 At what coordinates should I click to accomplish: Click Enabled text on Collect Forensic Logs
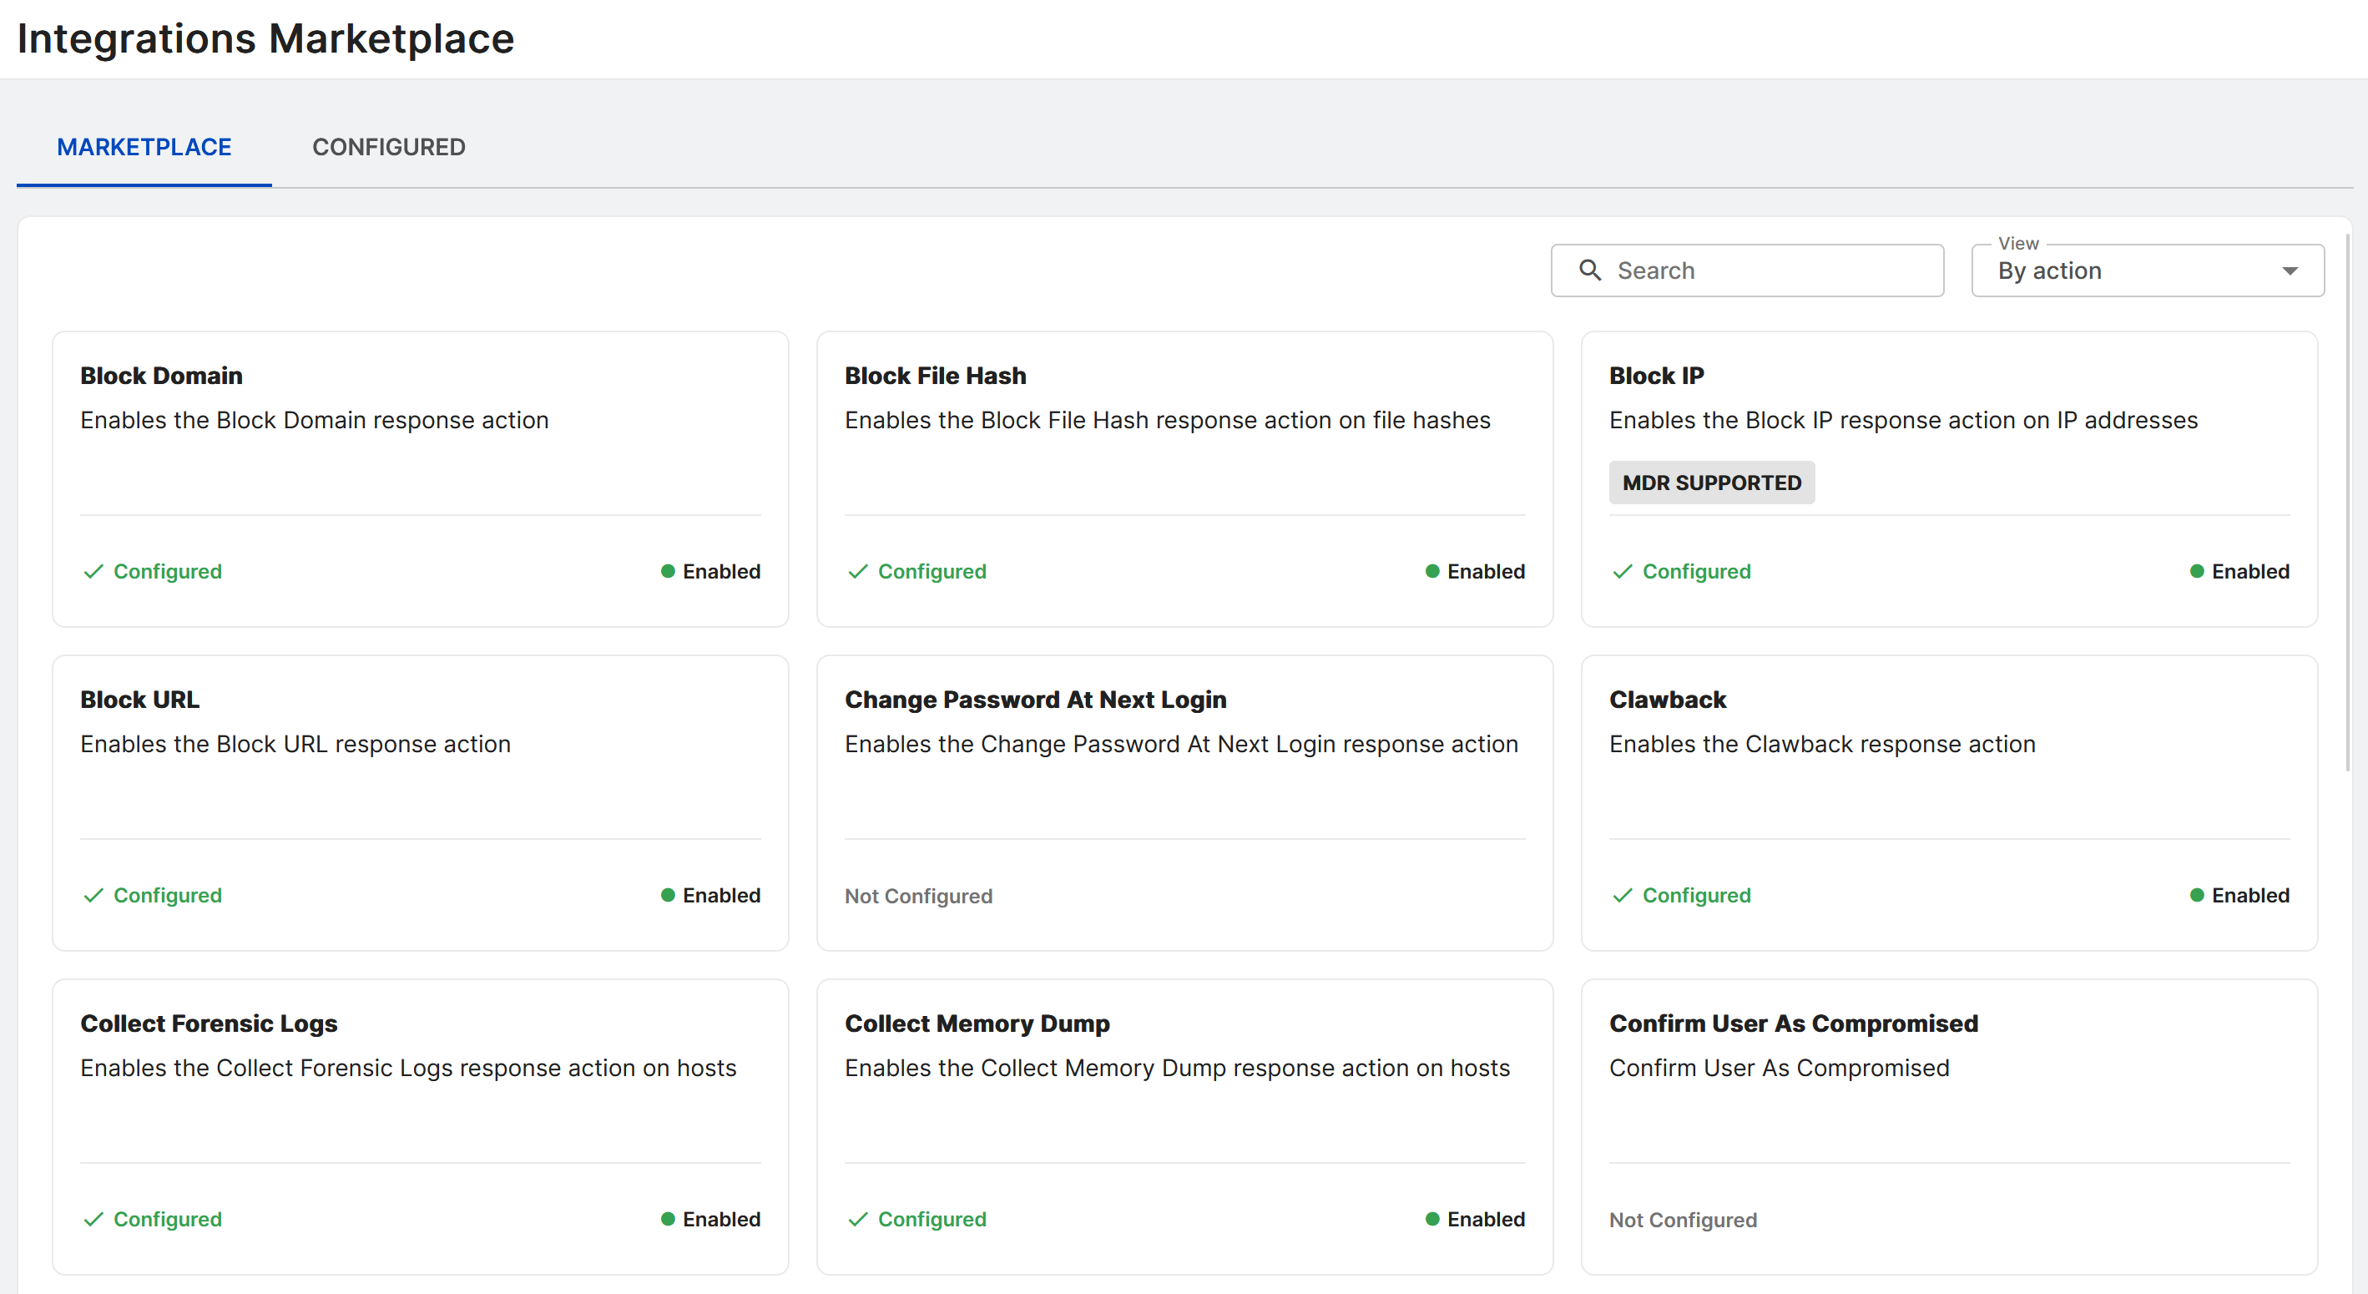click(x=722, y=1219)
